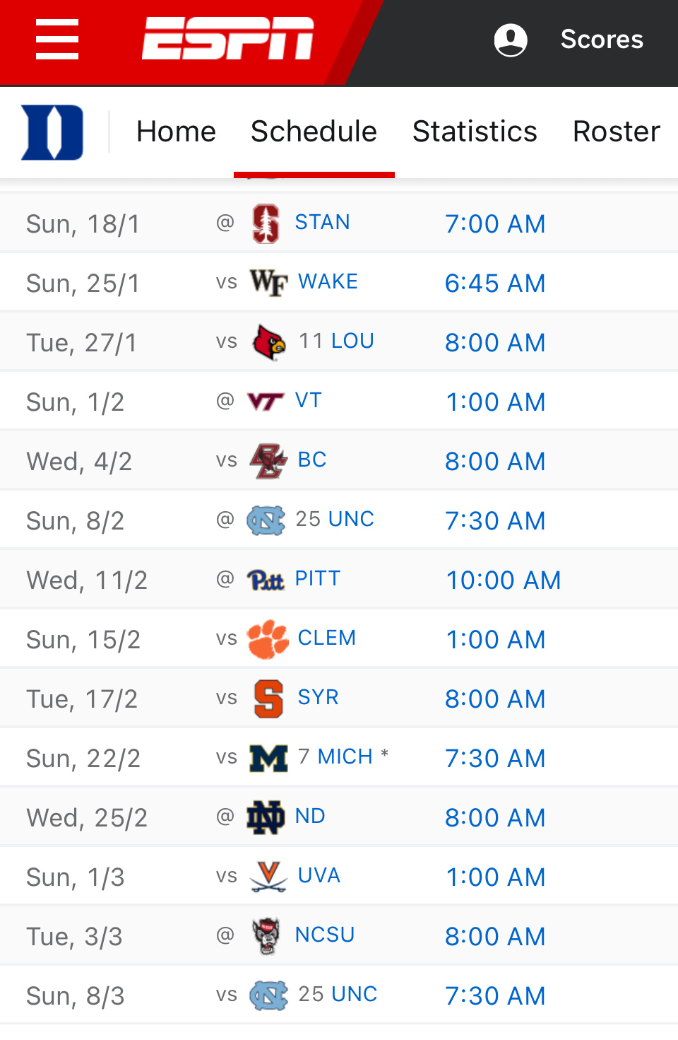Select the Schedule tab
Screen dimensions: 678x1040
pos(314,132)
